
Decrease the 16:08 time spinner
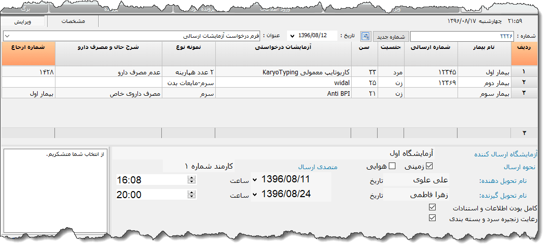(191, 182)
